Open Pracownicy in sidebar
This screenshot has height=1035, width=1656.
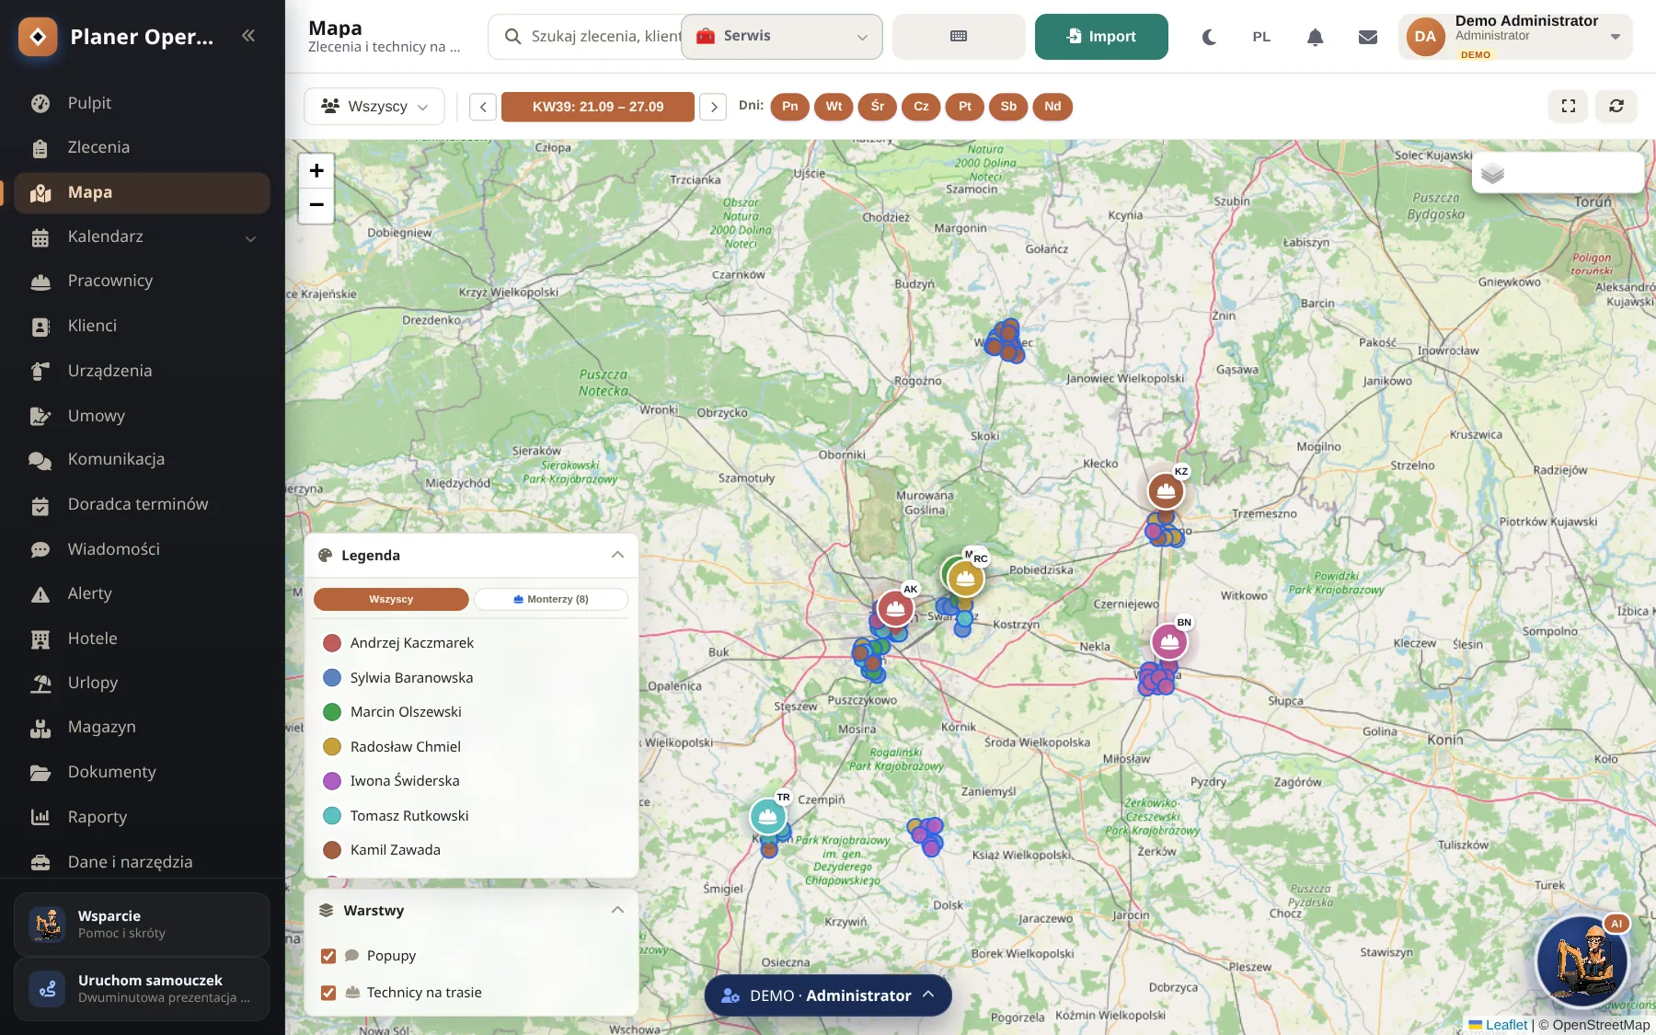pos(142,281)
